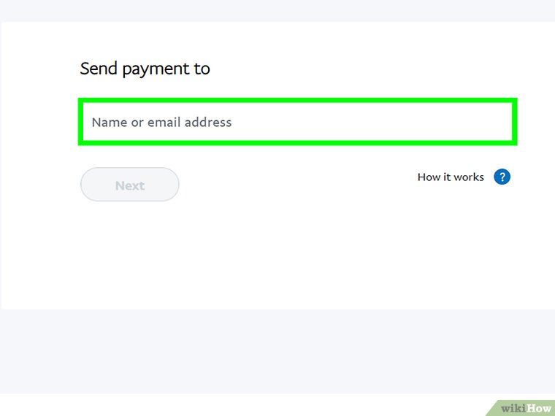Click the Send payment to heading
Image resolution: width=555 pixels, height=416 pixels.
pos(145,69)
